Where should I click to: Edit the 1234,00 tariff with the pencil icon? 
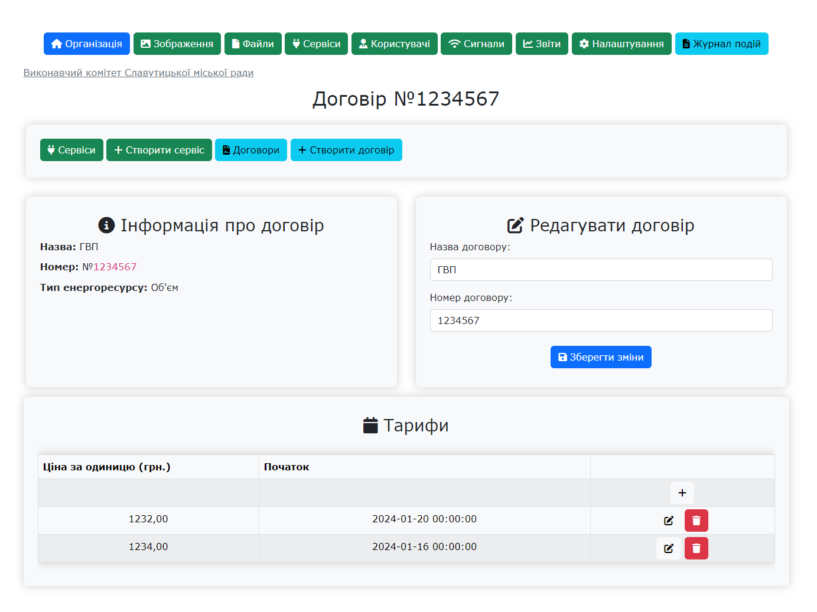pos(668,548)
